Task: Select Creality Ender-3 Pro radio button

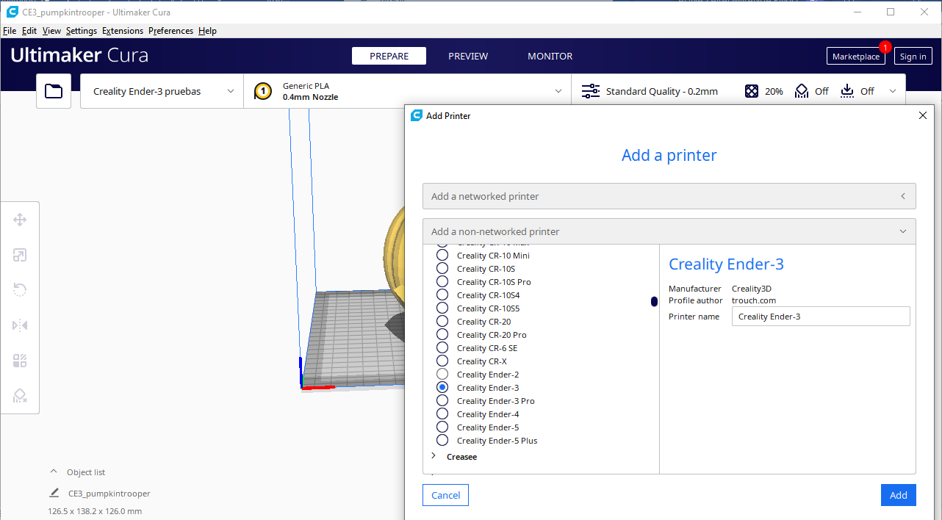Action: (442, 401)
